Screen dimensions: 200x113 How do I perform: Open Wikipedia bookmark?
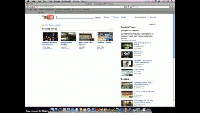(67, 10)
